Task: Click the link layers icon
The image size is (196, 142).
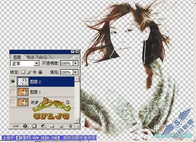Action: (16, 126)
